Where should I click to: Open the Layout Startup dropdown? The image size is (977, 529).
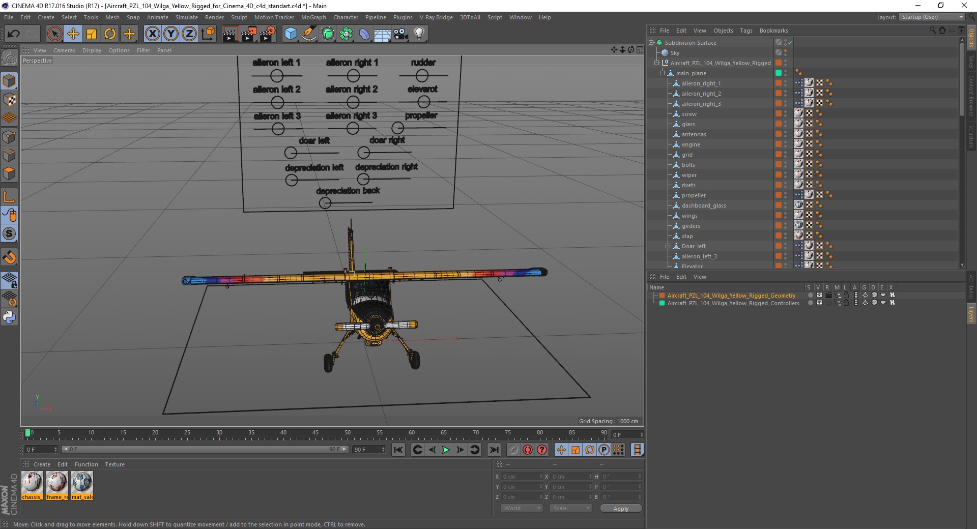932,17
